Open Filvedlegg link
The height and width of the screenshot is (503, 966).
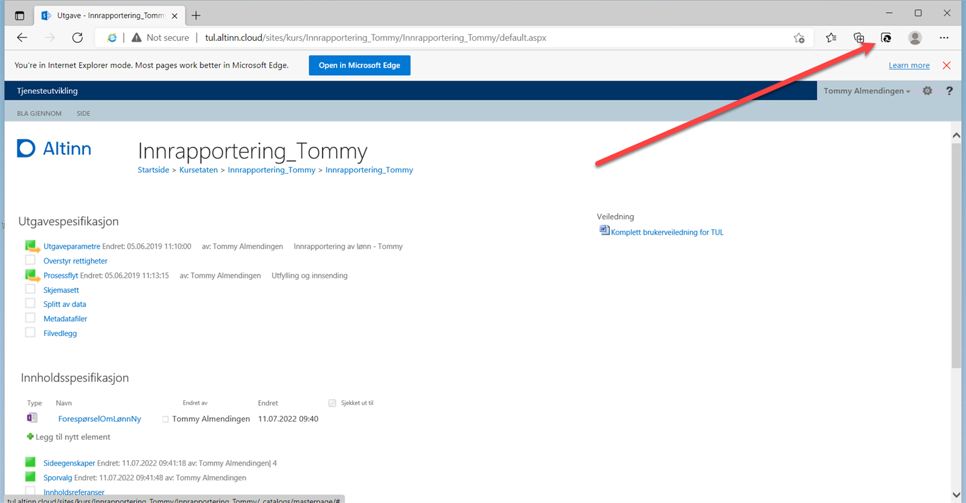pos(60,333)
